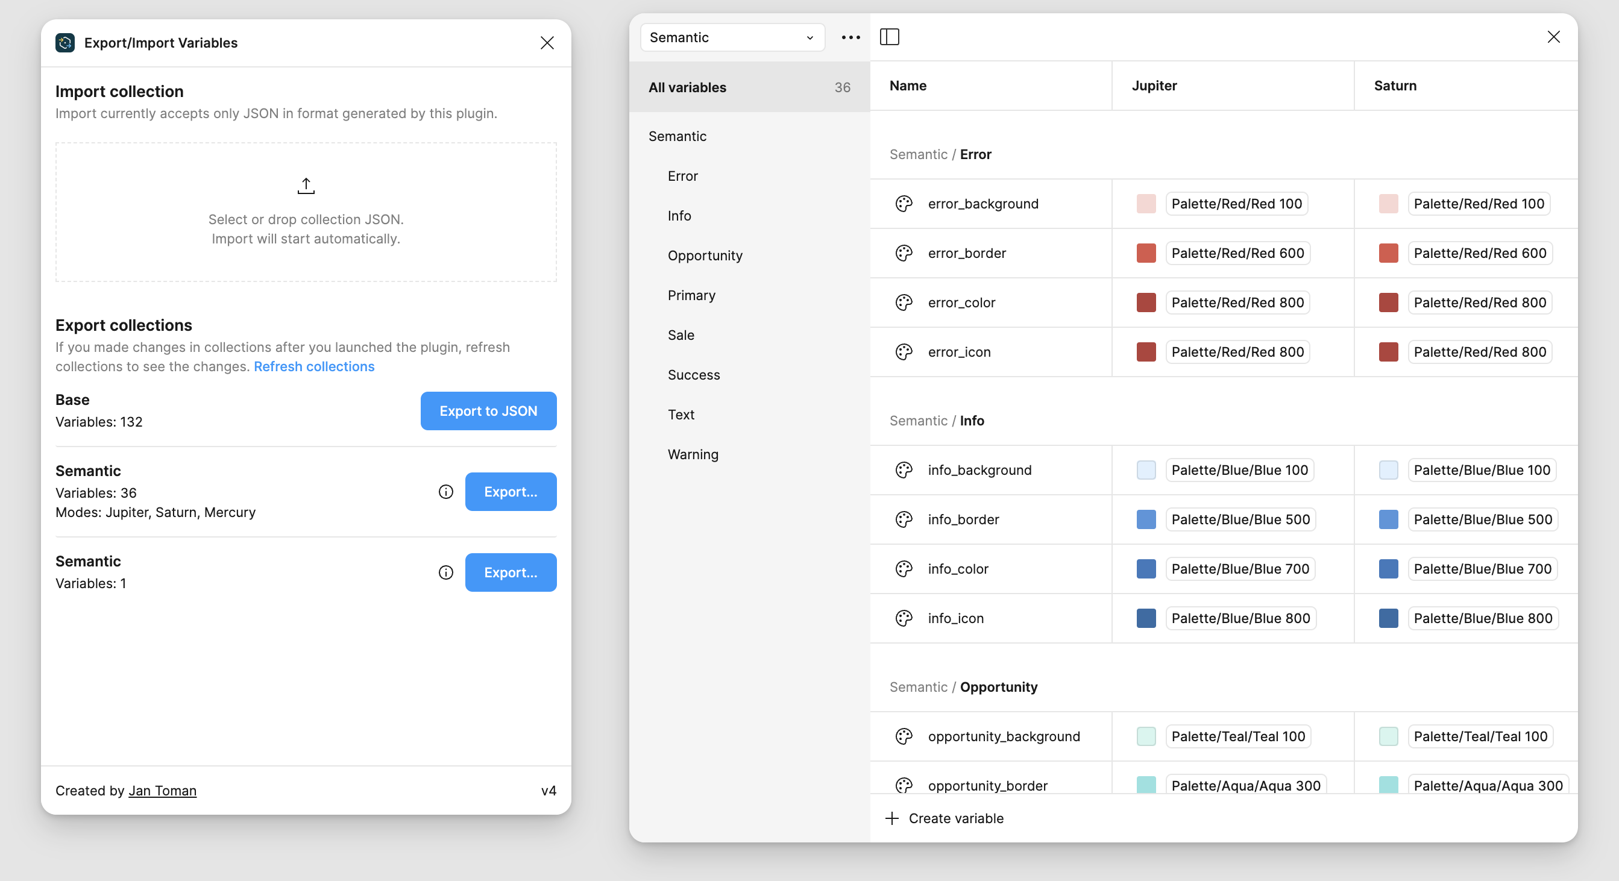Click the color palette icon beside error_background
This screenshot has height=881, width=1619.
click(x=904, y=204)
